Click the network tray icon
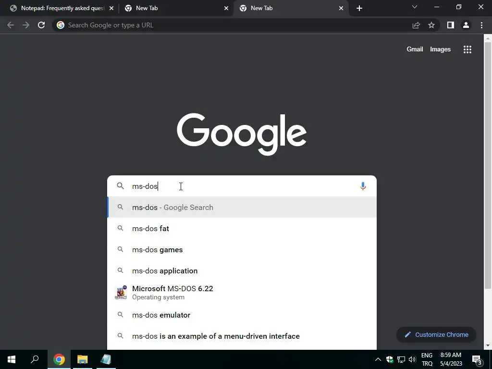This screenshot has width=492, height=369. coord(401,359)
